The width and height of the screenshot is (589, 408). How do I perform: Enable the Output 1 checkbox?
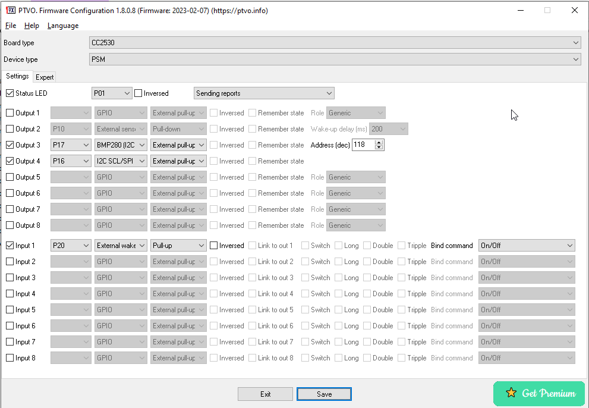10,112
